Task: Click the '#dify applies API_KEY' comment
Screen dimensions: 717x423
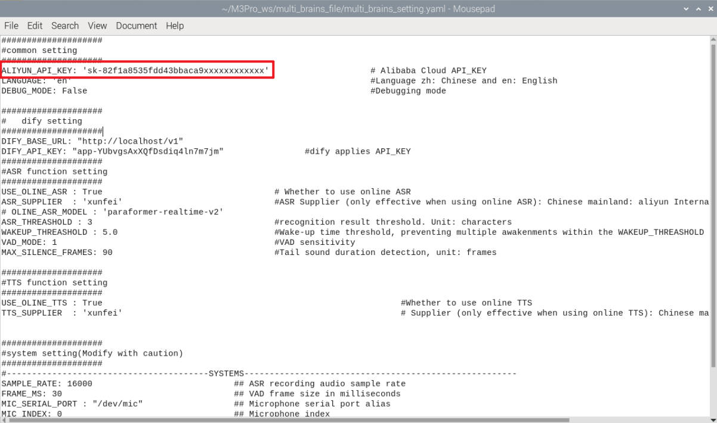Action: pos(357,151)
